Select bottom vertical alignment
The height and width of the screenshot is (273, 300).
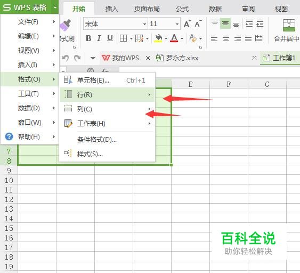(x=236, y=25)
